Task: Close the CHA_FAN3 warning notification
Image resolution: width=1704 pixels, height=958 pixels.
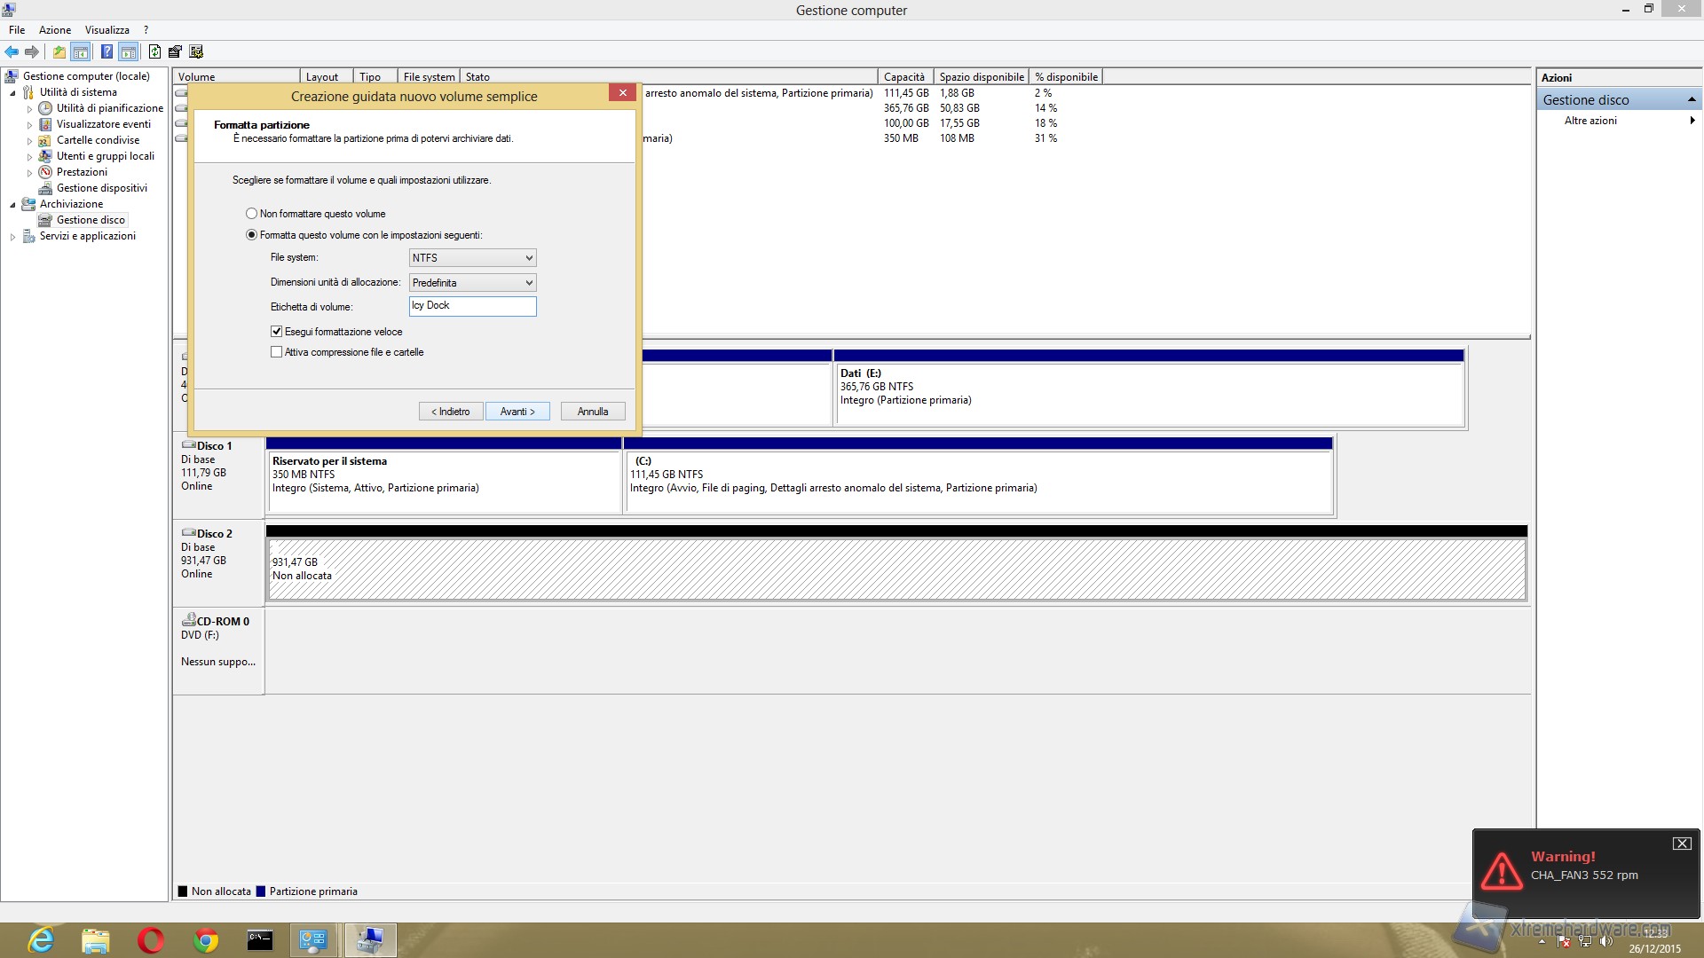Action: tap(1682, 844)
